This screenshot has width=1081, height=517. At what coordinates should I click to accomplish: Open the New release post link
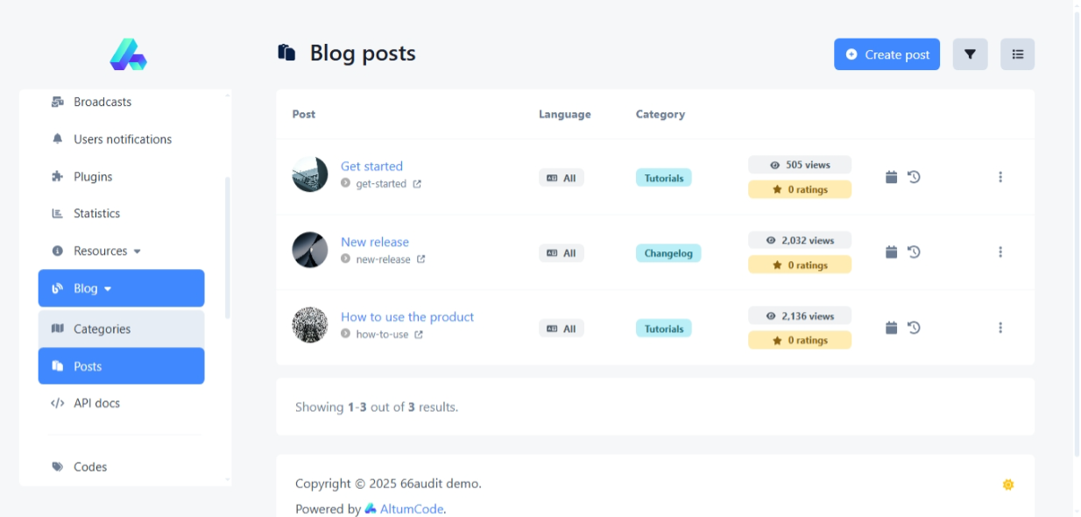coord(374,242)
